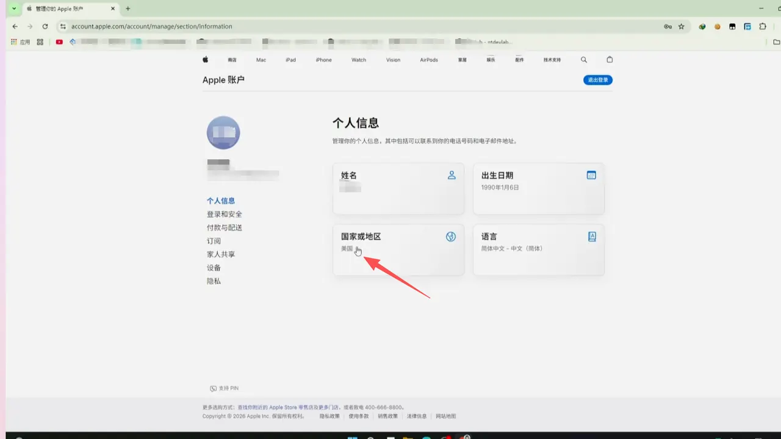Viewport: 781px width, 439px height.
Task: Go to 登录和安全 section
Action: (225, 214)
